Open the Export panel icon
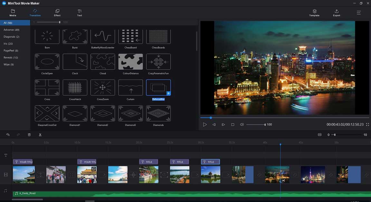 pyautogui.click(x=336, y=13)
